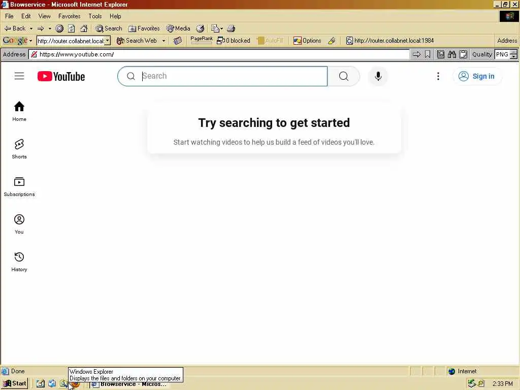Click the Show Desktop quick launch icon
Image resolution: width=520 pixels, height=390 pixels.
click(x=41, y=384)
